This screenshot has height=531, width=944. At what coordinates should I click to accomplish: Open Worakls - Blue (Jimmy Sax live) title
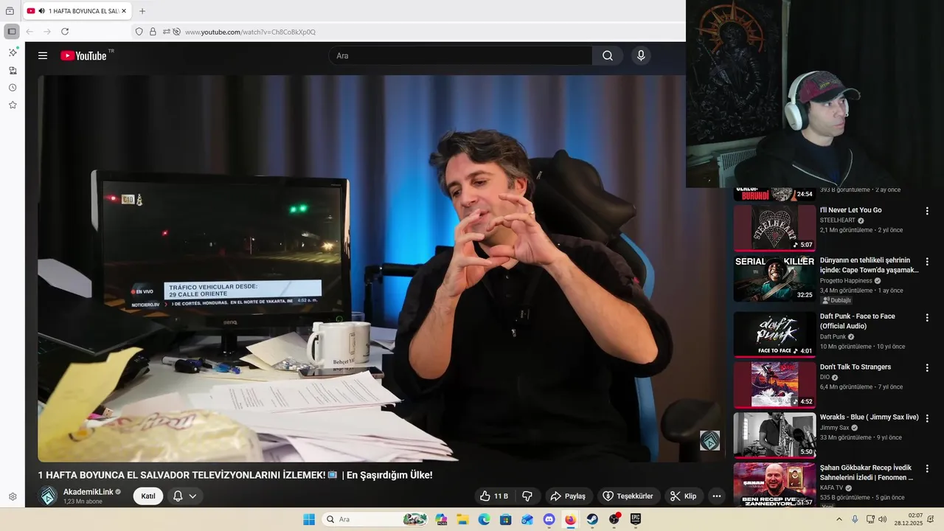tap(870, 417)
